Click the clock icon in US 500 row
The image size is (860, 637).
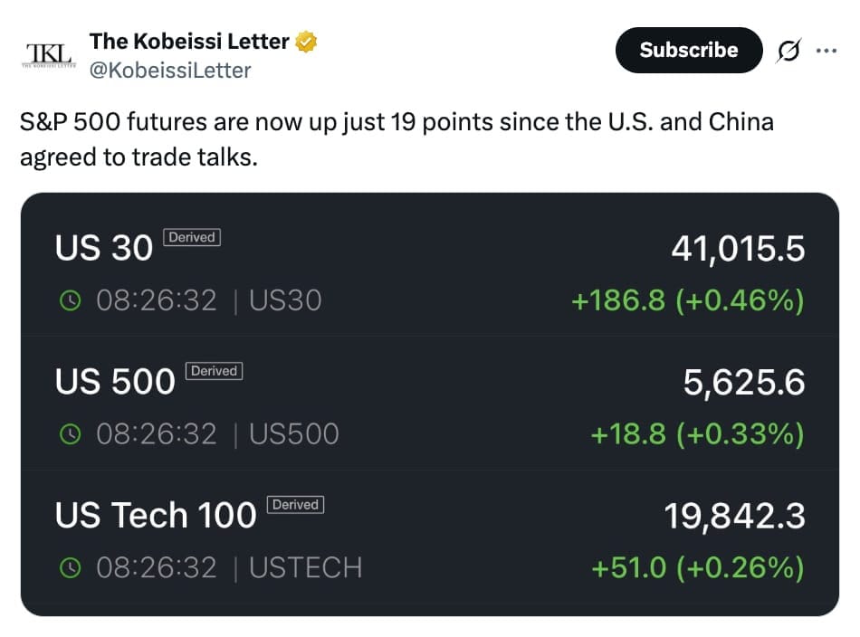tap(70, 434)
